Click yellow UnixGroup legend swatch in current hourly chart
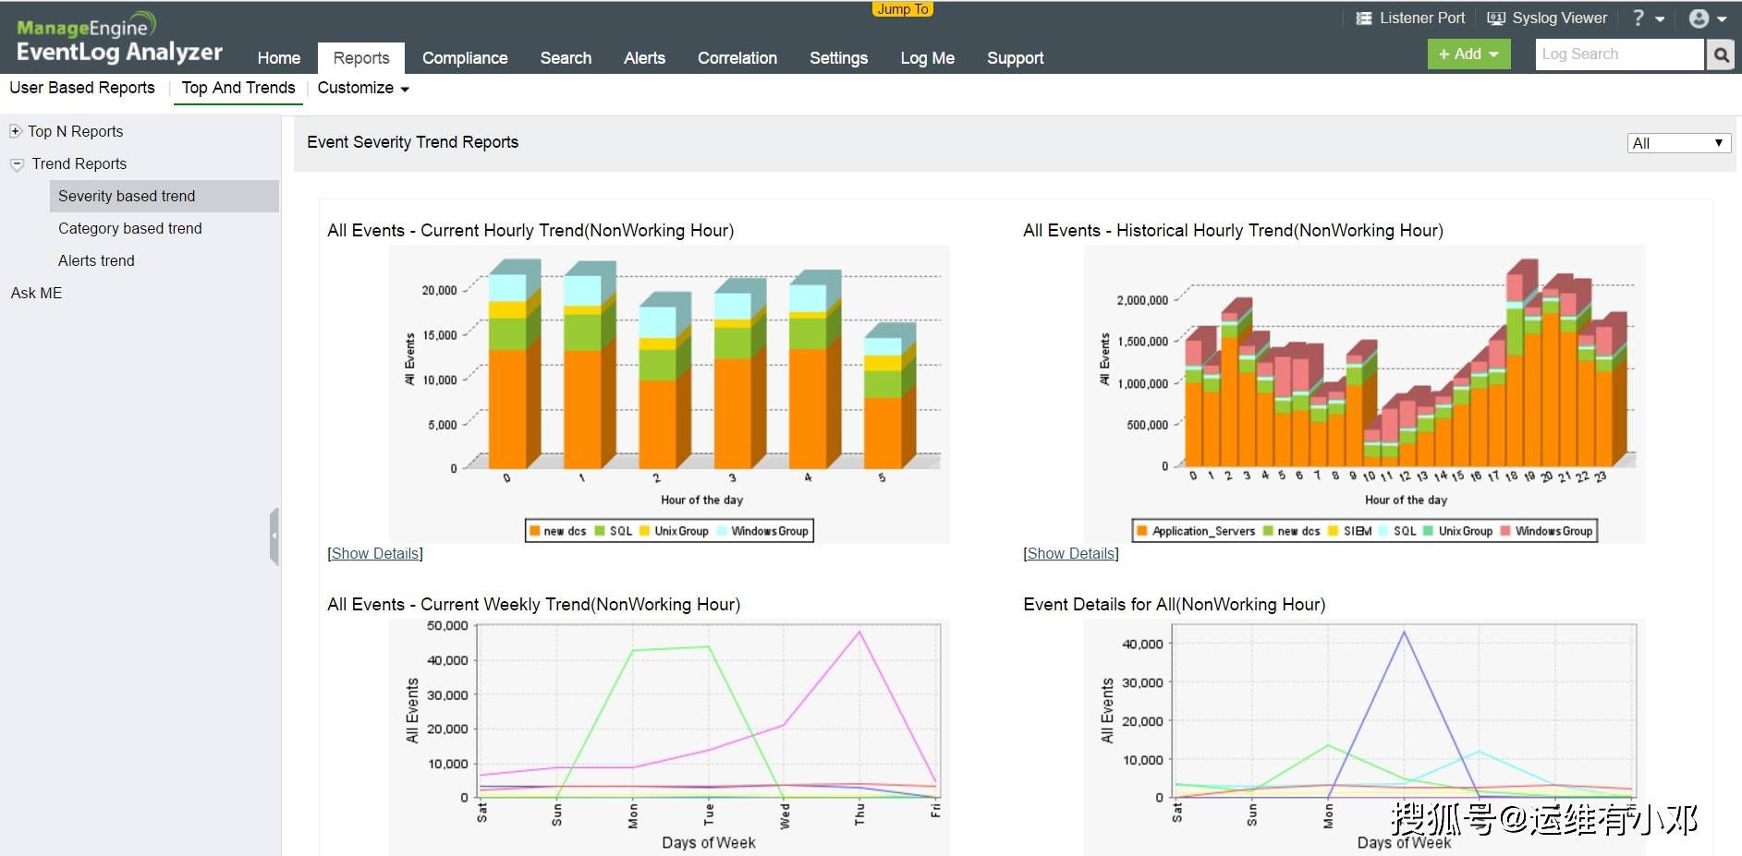Screen dimensions: 1742x856 645,531
